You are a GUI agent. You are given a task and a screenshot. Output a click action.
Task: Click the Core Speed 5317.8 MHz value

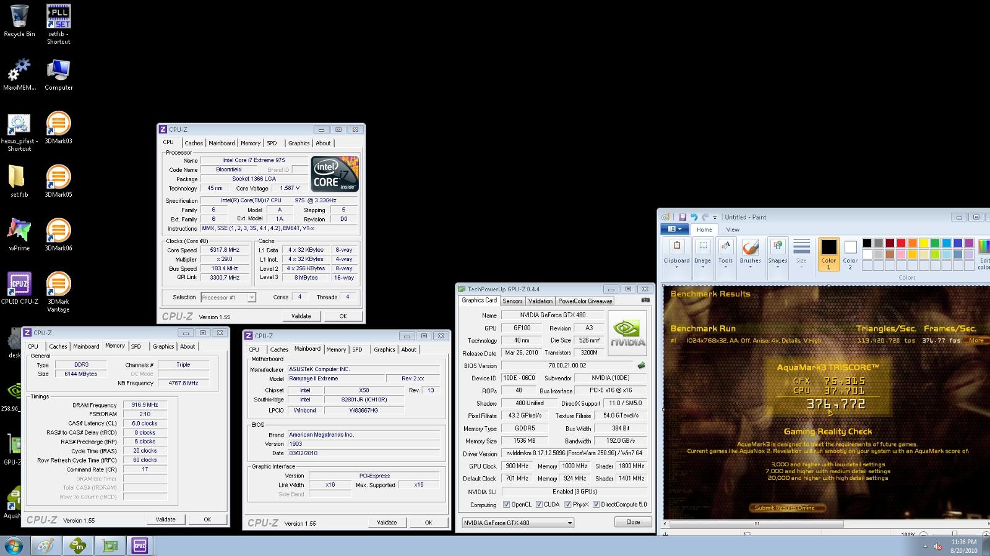click(x=225, y=250)
